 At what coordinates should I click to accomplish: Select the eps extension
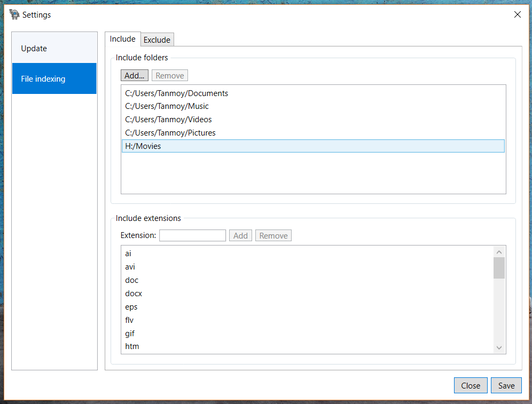coord(307,307)
